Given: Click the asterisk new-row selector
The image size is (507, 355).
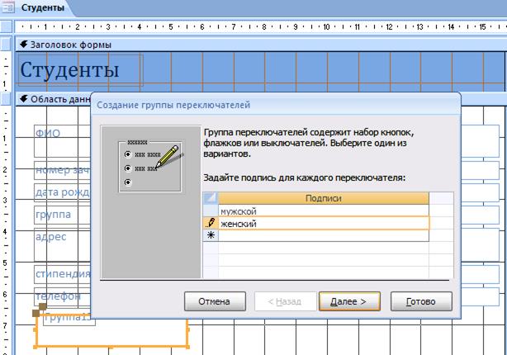Looking at the screenshot, I should pyautogui.click(x=211, y=235).
